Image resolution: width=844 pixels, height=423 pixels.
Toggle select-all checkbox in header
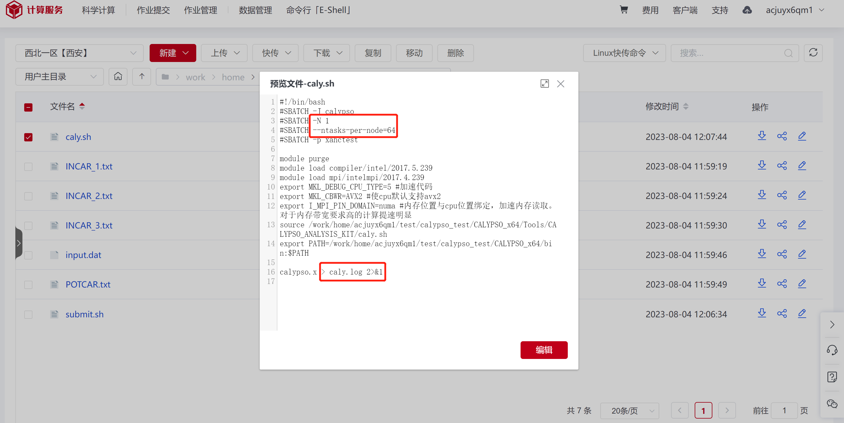(29, 107)
